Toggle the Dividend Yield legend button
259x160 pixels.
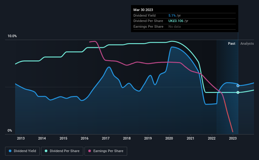pyautogui.click(x=22, y=151)
